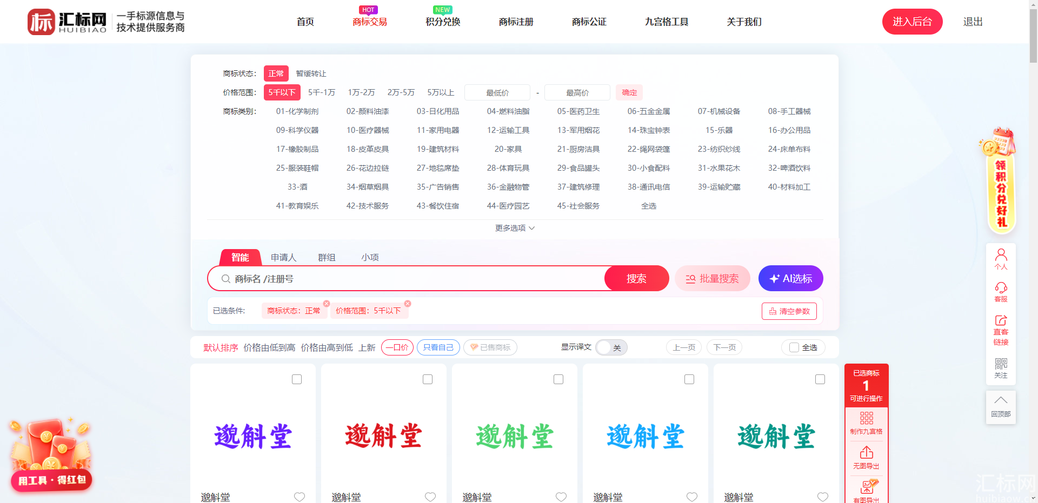
Task: Select 暂缓转让 trademark status
Action: pyautogui.click(x=311, y=73)
